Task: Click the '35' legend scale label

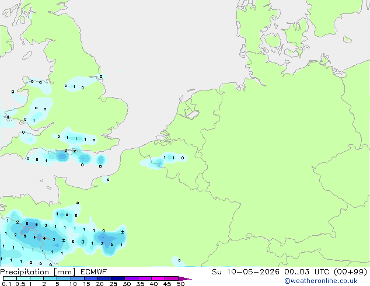Action: (140, 284)
